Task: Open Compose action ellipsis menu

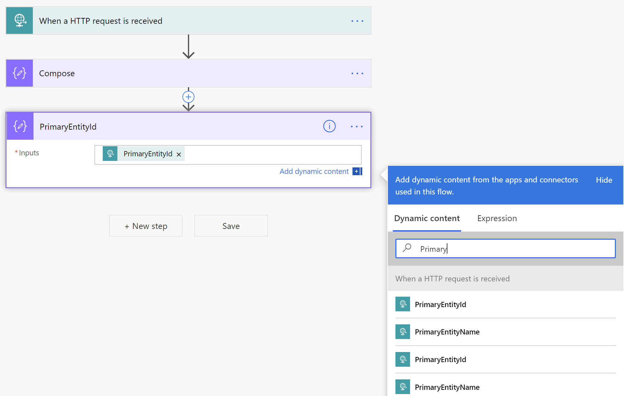Action: click(357, 73)
